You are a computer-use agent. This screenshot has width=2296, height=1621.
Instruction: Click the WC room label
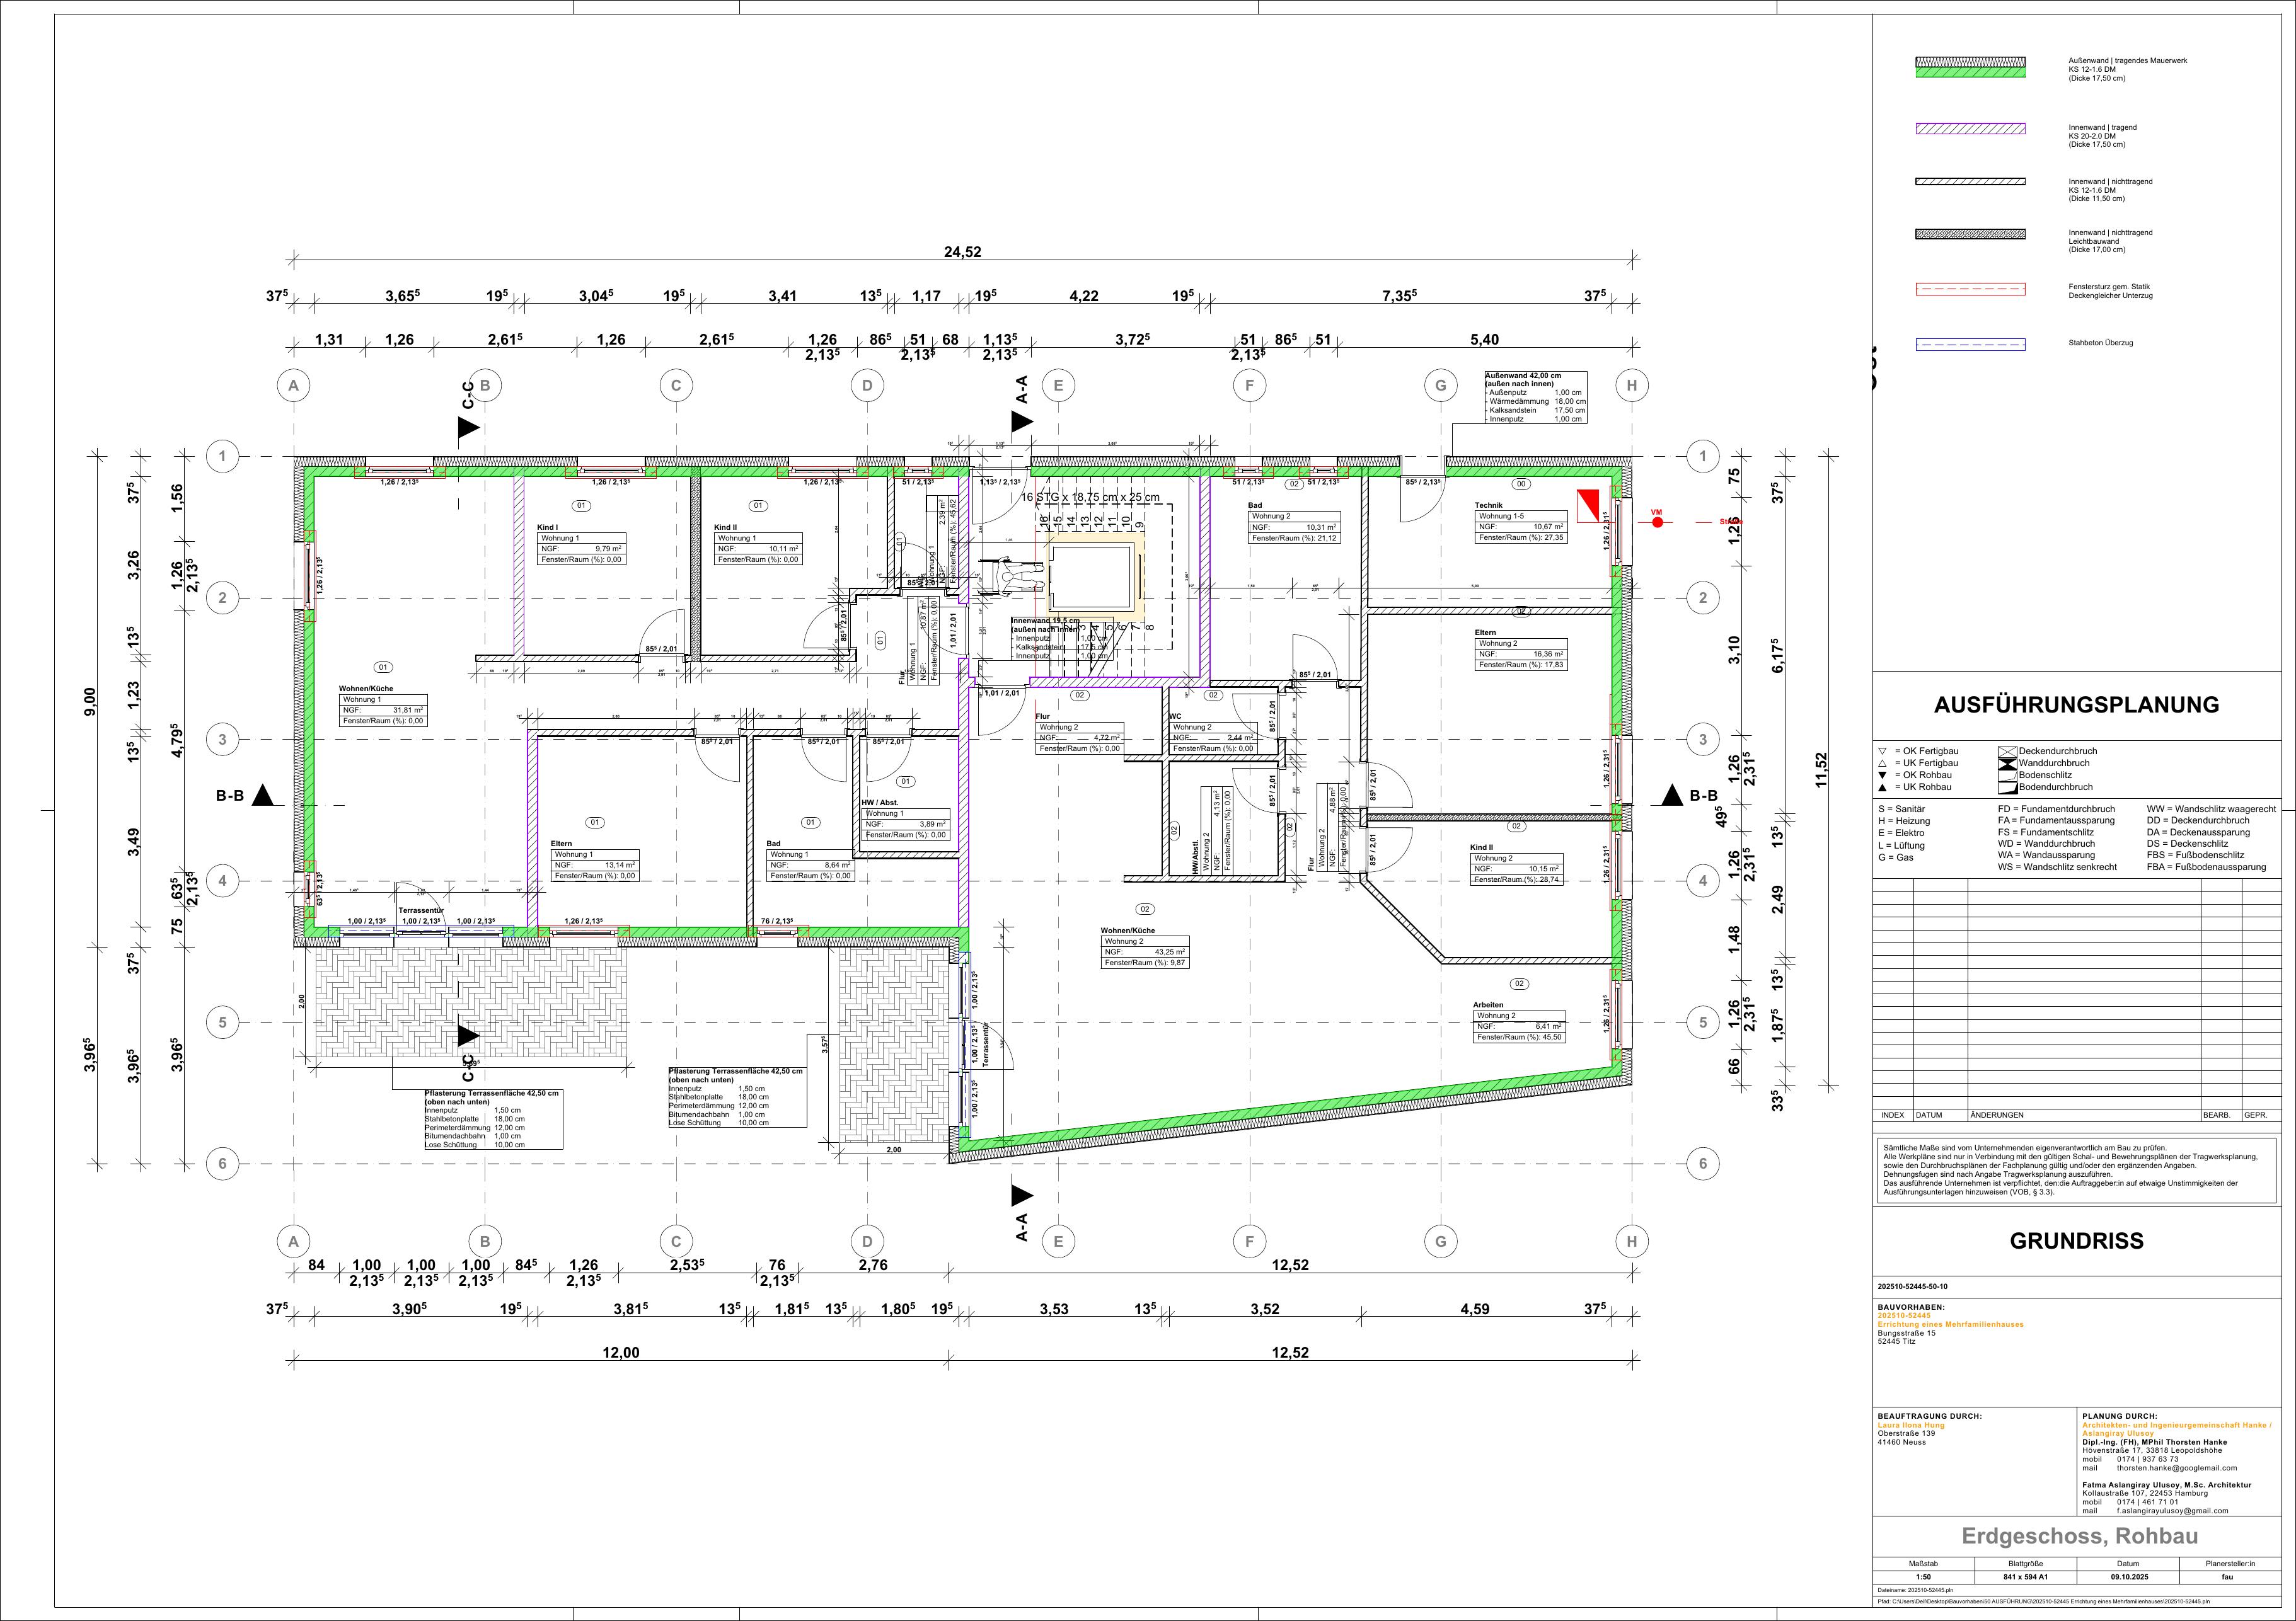(1176, 716)
